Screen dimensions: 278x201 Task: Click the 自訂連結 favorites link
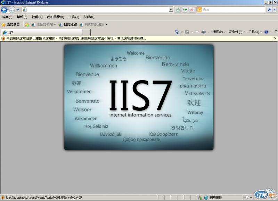68,24
